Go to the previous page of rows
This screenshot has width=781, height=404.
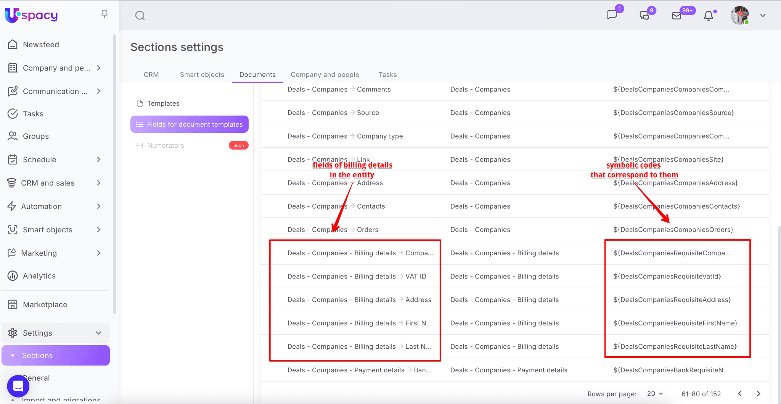740,394
